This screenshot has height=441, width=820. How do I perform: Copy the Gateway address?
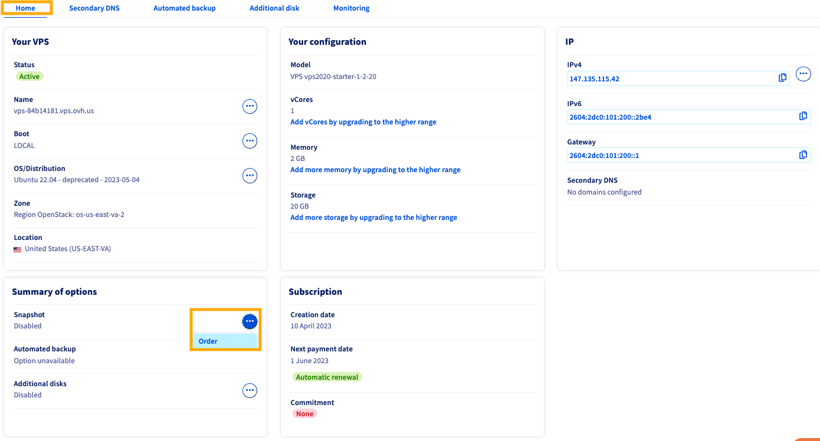pos(803,154)
